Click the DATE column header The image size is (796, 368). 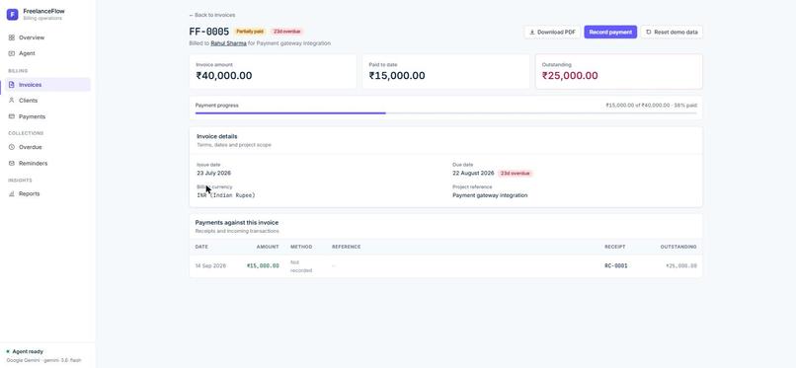coord(201,247)
